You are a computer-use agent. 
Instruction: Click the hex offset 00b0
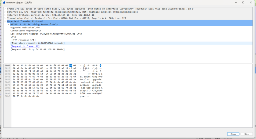tap(7, 96)
